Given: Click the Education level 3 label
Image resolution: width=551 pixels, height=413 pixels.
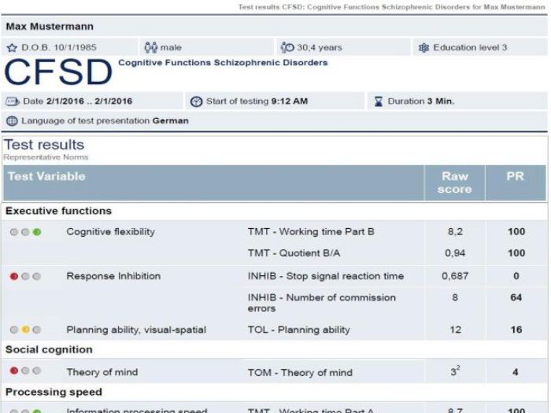Looking at the screenshot, I should tap(470, 47).
